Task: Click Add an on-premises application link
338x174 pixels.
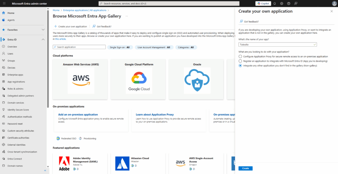Action: coord(78,114)
